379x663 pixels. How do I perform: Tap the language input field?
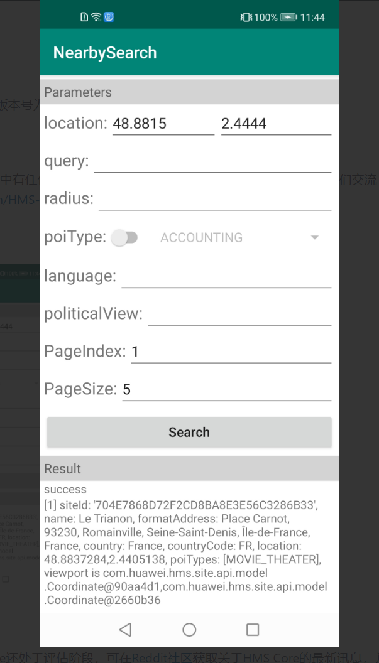226,276
